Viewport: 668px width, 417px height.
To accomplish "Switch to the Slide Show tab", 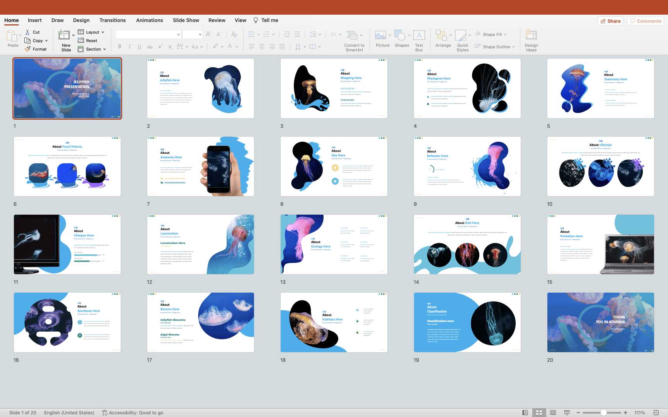I will 186,20.
